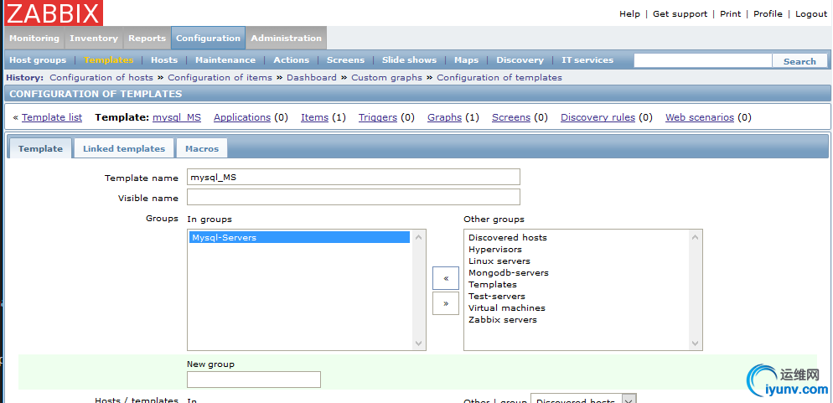Open the mysql_MS template link
The image size is (833, 403).
pyautogui.click(x=177, y=117)
